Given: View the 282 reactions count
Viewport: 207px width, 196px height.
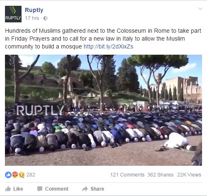Looking at the screenshot, I should pos(31,175).
